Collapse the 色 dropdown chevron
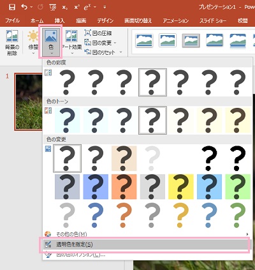Viewport: 255px width, 270px height. point(51,54)
